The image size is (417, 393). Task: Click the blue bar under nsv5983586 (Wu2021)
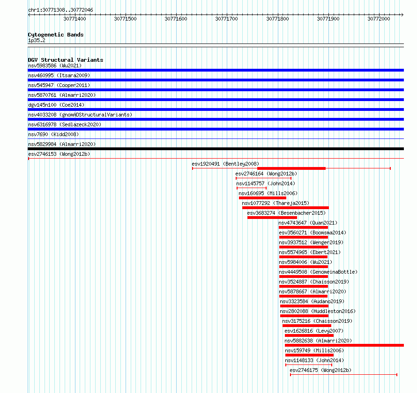(216, 70)
